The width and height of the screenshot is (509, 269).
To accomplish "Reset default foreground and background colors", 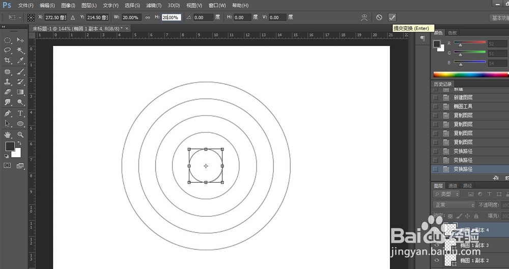I will pos(7,156).
